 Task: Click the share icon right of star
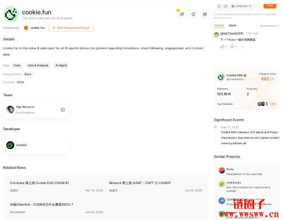point(205,14)
